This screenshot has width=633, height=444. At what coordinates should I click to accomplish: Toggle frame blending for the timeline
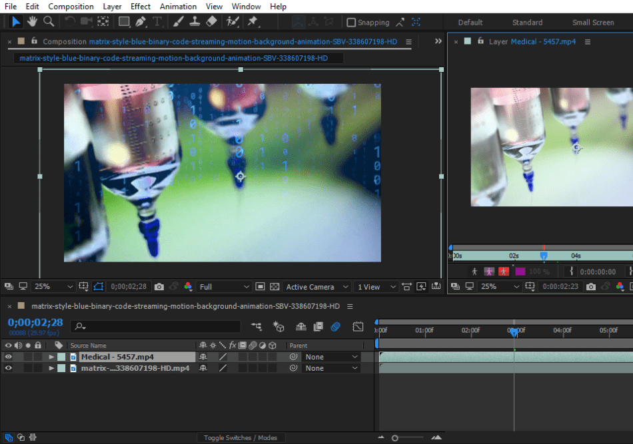click(318, 326)
